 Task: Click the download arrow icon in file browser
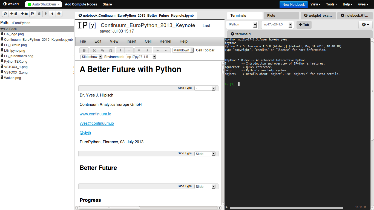click(46, 14)
